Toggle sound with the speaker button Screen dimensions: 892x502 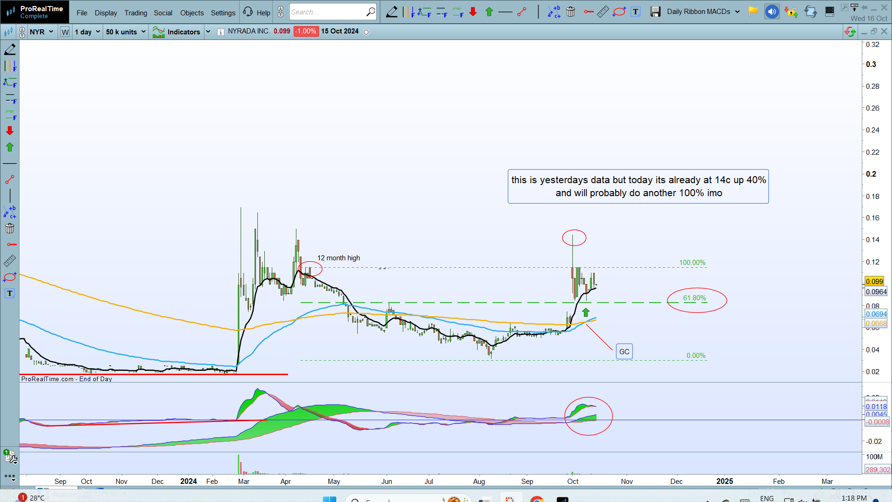[x=772, y=12]
